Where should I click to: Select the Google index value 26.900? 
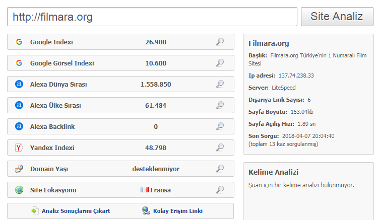click(156, 42)
